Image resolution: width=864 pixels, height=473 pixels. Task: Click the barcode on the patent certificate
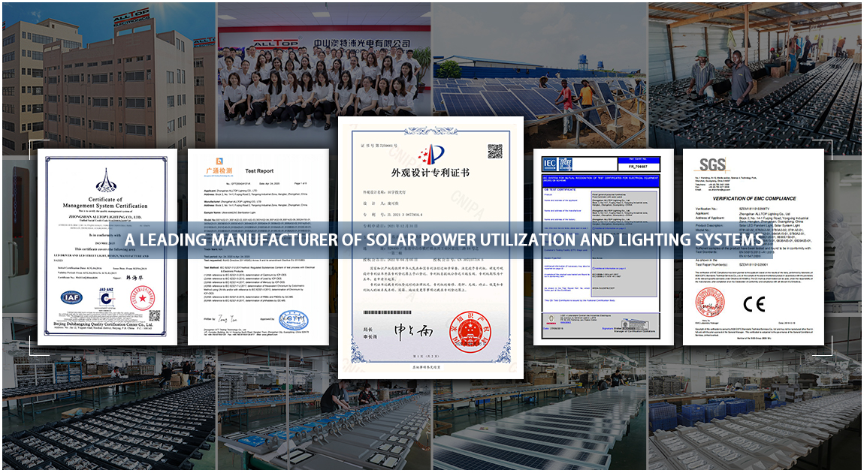coord(388,312)
